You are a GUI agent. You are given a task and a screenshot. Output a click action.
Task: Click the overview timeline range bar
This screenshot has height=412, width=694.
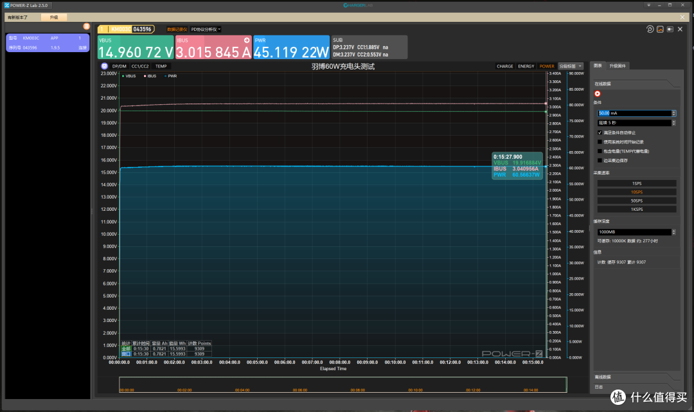(x=343, y=384)
